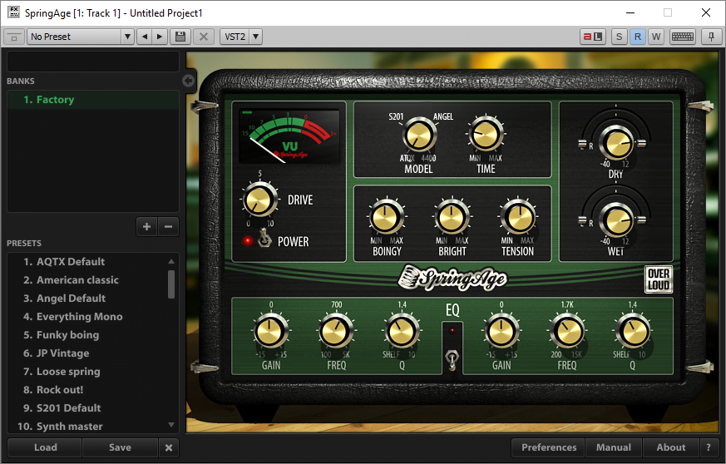Click the question mark help button
The image size is (726, 464).
tap(709, 447)
